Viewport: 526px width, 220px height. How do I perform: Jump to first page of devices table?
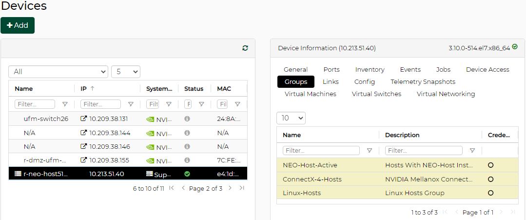[x=171, y=188]
